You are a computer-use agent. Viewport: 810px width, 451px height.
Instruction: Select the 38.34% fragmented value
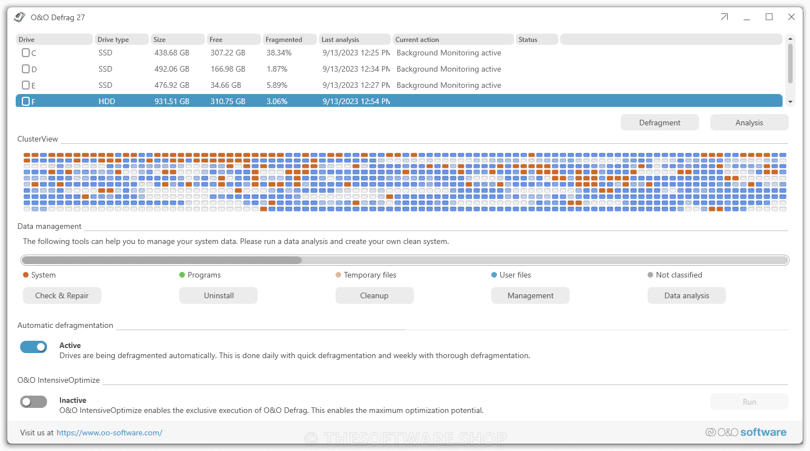click(279, 53)
